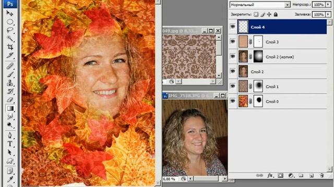Viewport: 334px width, 187px height.
Task: Select the Pen tool
Action: pyautogui.click(x=10, y=135)
